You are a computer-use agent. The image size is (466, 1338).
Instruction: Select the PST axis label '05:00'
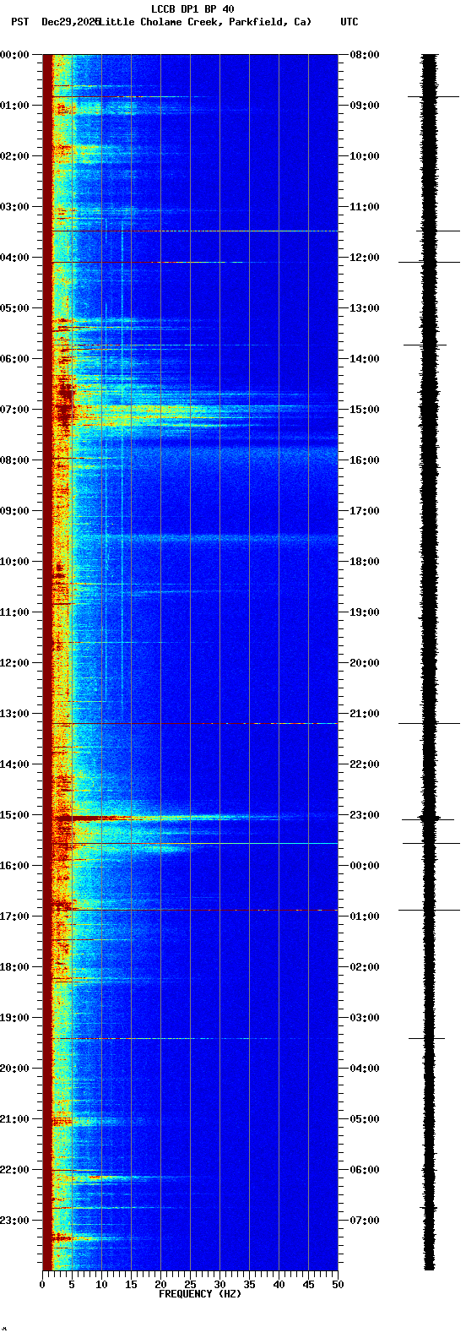[x=14, y=308]
